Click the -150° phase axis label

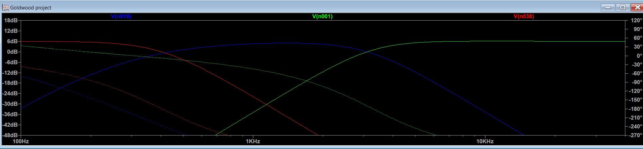click(x=636, y=100)
